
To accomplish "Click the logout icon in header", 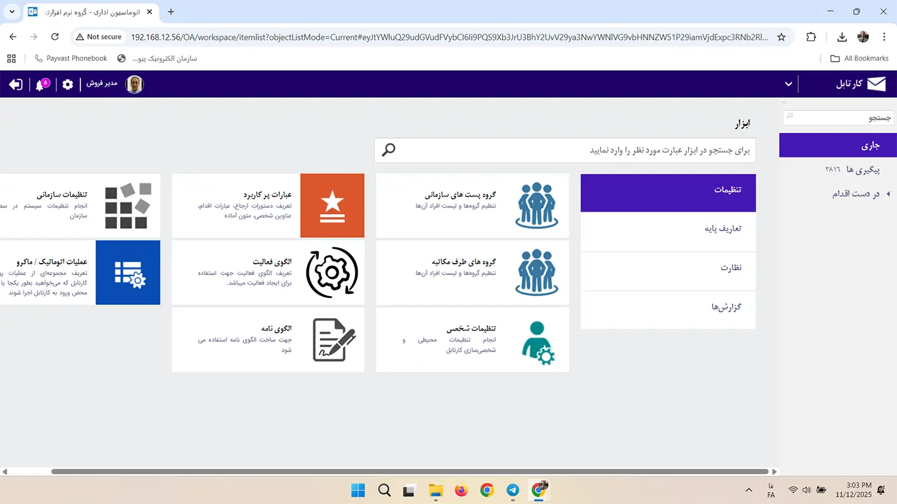I will click(x=15, y=85).
